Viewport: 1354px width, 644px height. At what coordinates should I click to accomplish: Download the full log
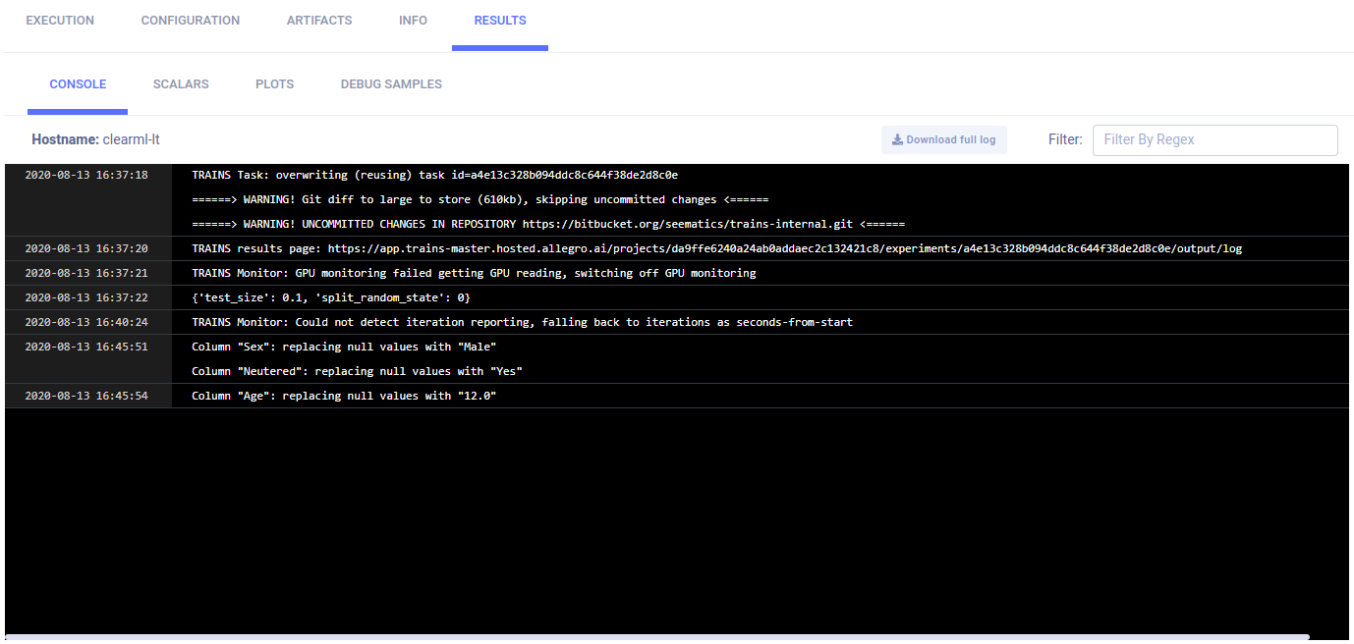click(x=943, y=139)
